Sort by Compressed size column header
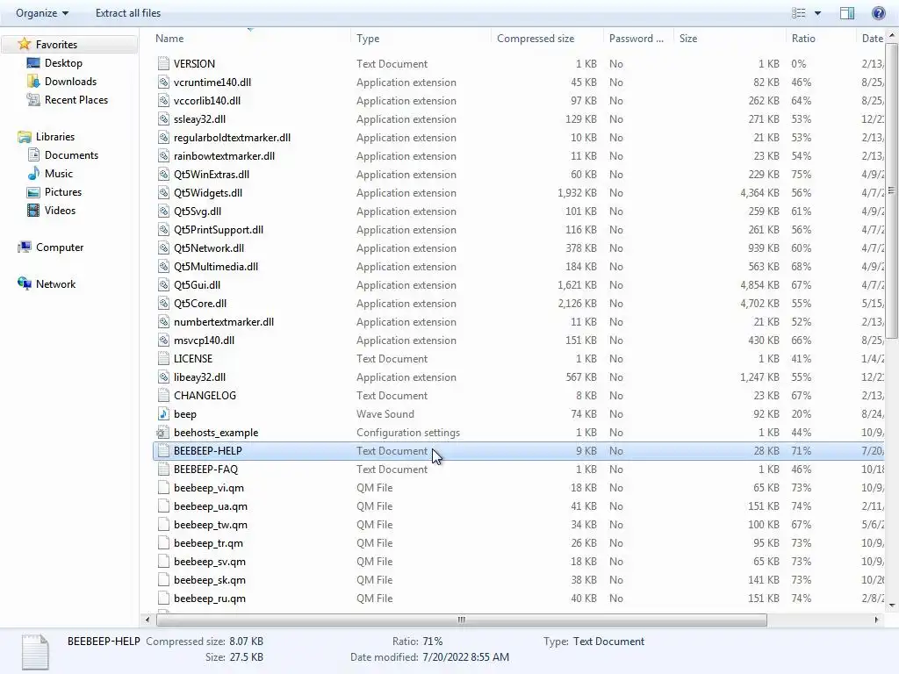Viewport: 899px width, 674px height. point(536,39)
